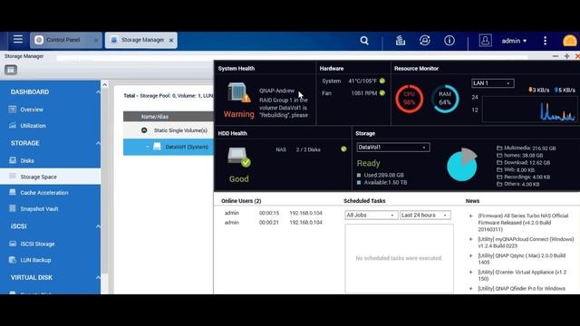Screen dimensions: 580x326
Task: Click the RAID Group 1 rebuilding message
Action: (x=284, y=108)
